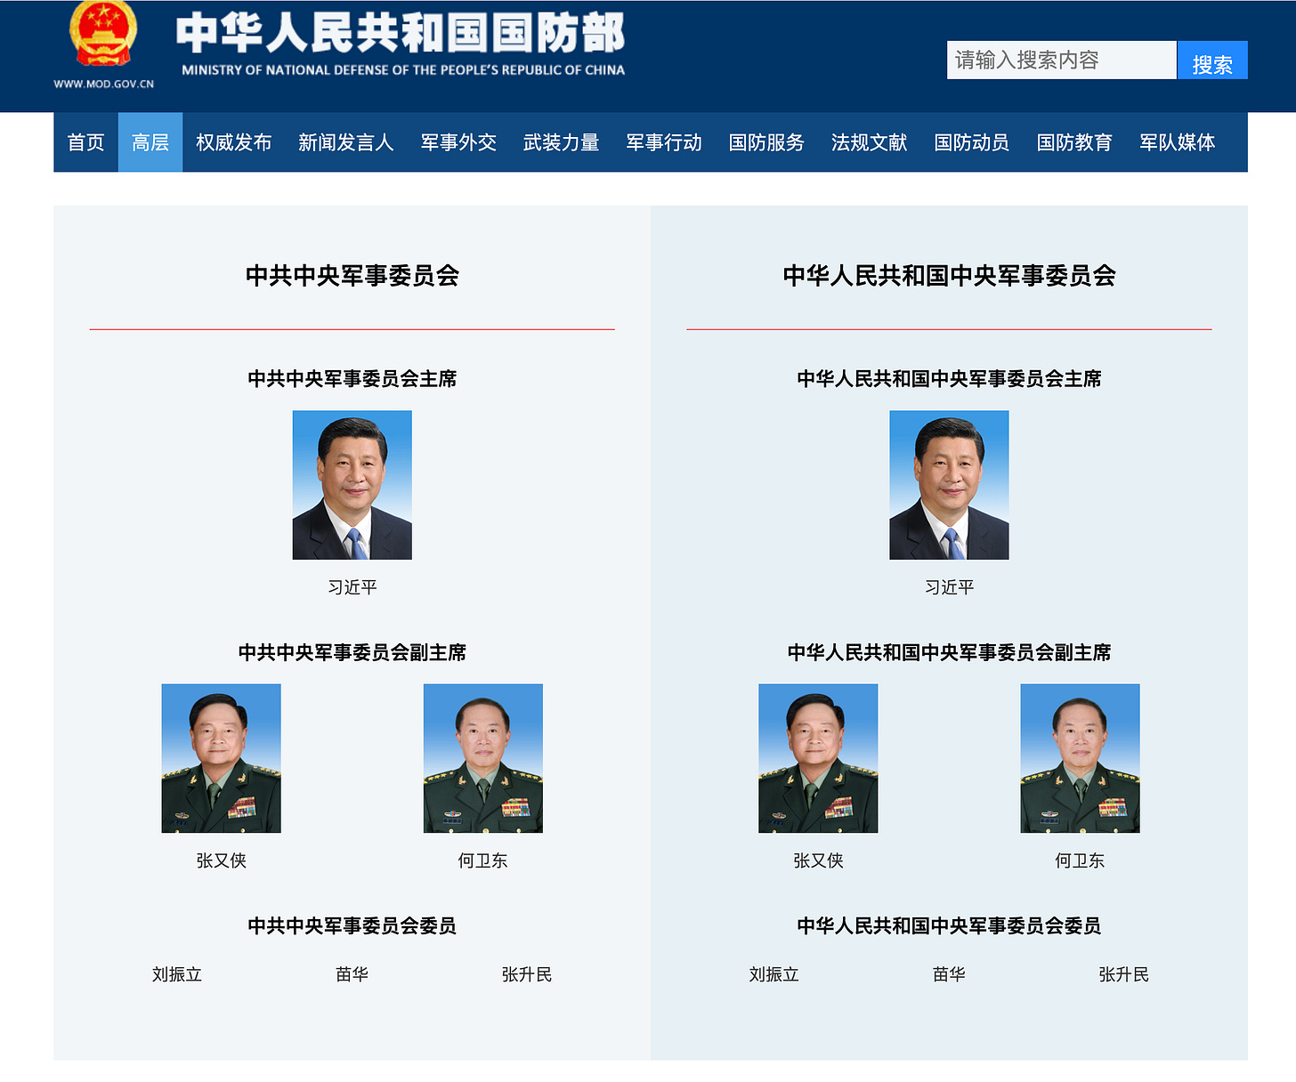Click 习近平 name under 中华人民共和国中央军事委员会主席
Viewport: 1296px width, 1082px height.
tap(949, 587)
